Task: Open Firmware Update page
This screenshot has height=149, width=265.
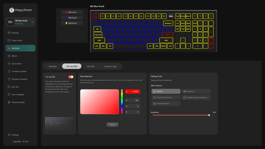Action: pos(20,72)
